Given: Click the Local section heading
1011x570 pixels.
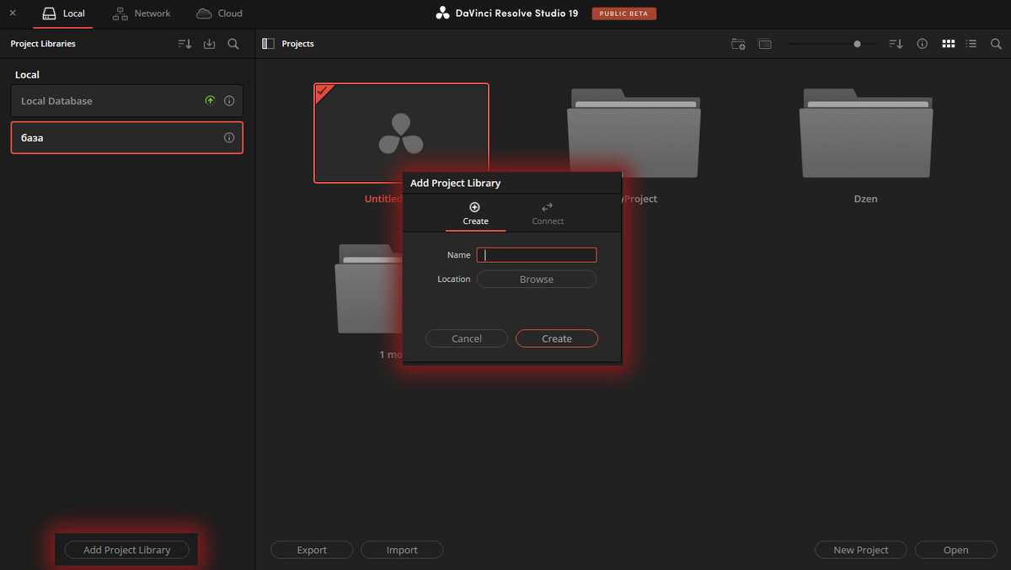Looking at the screenshot, I should tap(27, 75).
